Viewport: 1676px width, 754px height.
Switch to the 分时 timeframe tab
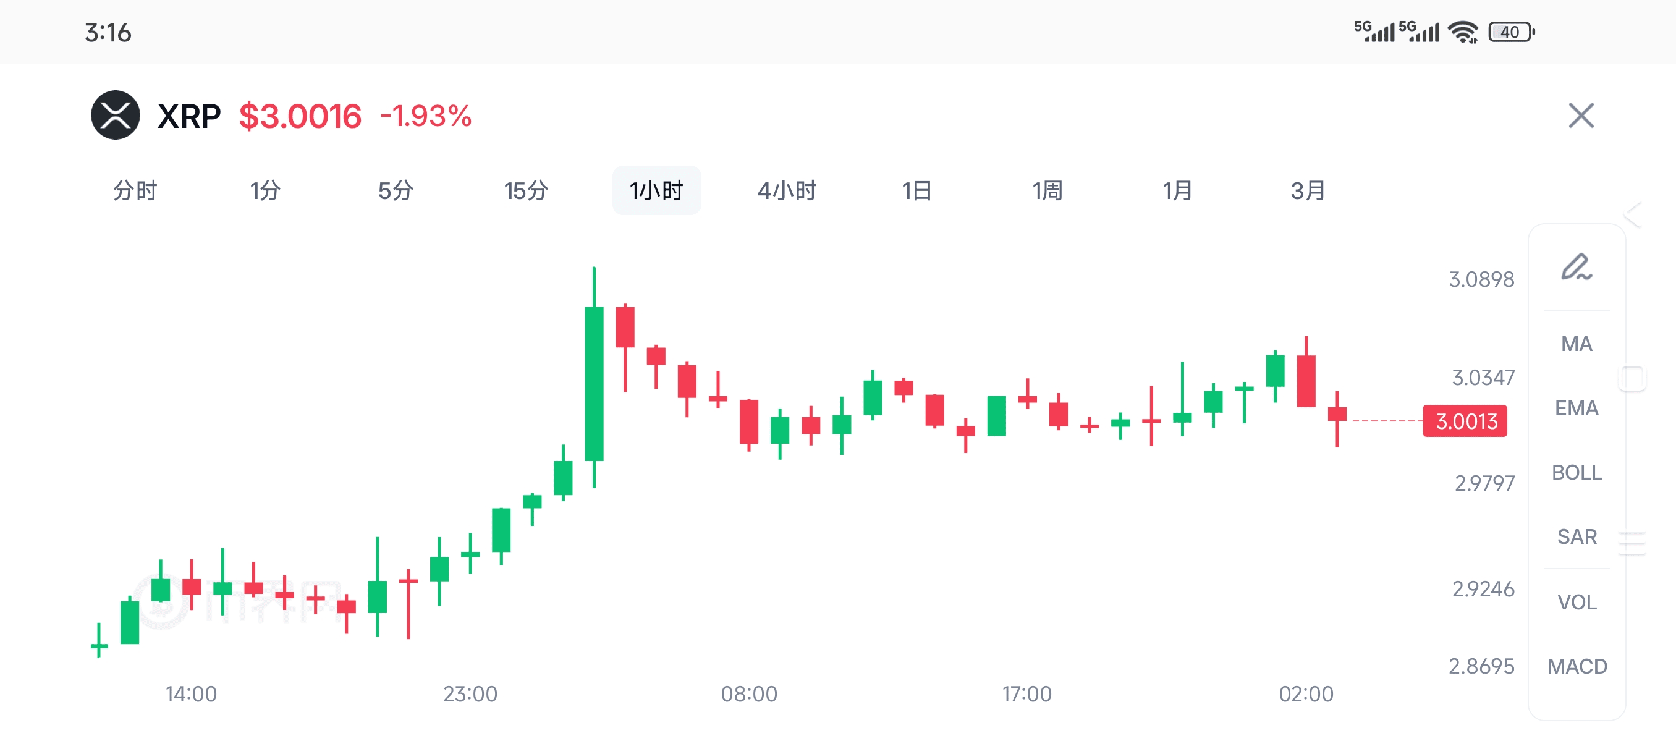pyautogui.click(x=135, y=190)
